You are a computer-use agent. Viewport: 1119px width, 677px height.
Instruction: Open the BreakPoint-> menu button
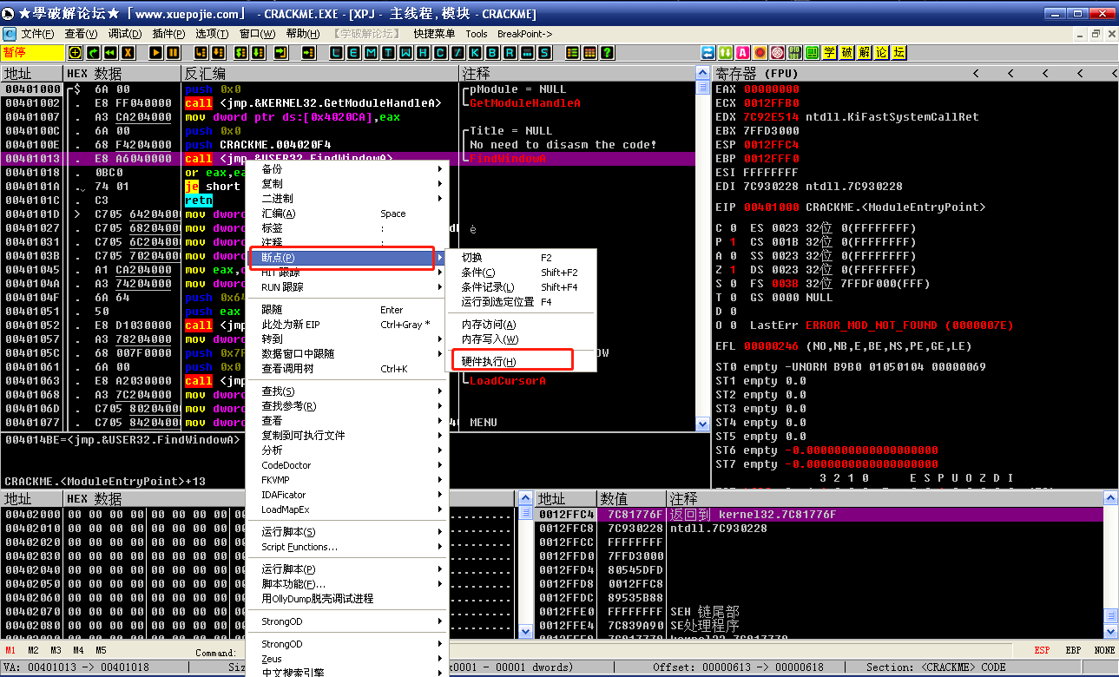(525, 34)
